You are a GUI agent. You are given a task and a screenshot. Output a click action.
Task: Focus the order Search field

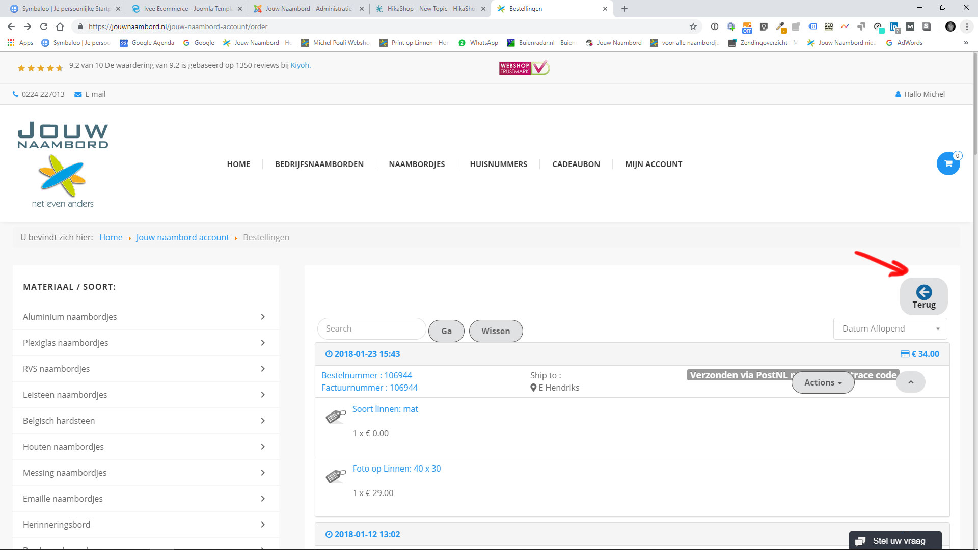point(371,329)
